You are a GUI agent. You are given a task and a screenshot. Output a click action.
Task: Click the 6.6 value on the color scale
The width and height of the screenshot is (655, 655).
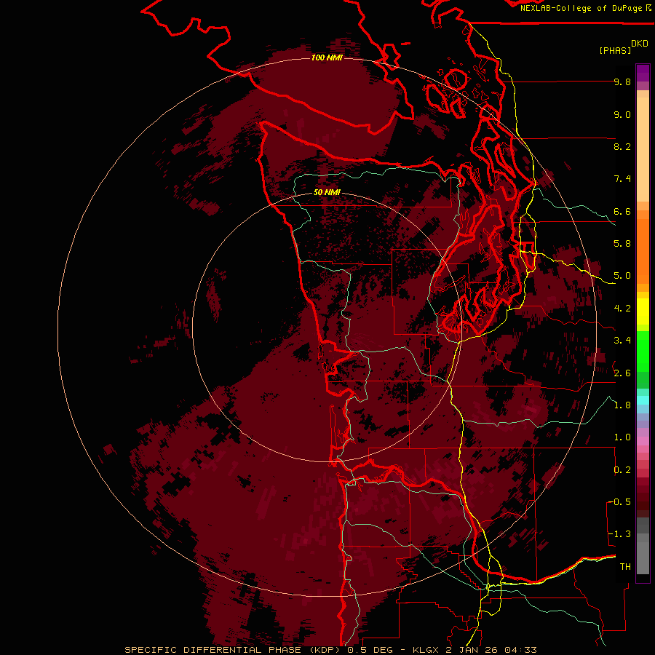click(622, 211)
